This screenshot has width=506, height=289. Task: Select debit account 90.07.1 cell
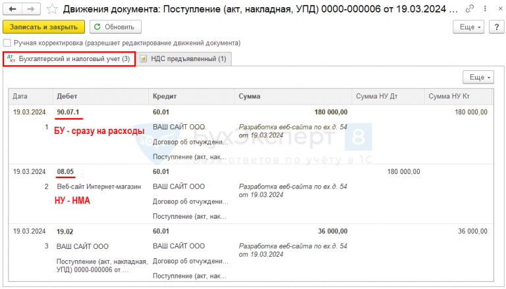[68, 112]
